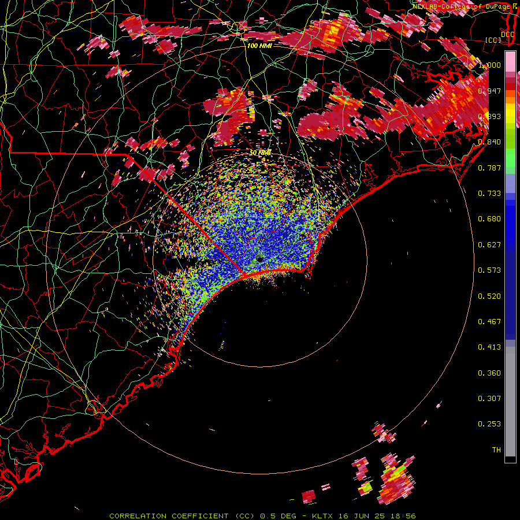Click the 0.840 legend value
The height and width of the screenshot is (520, 520).
point(489,142)
